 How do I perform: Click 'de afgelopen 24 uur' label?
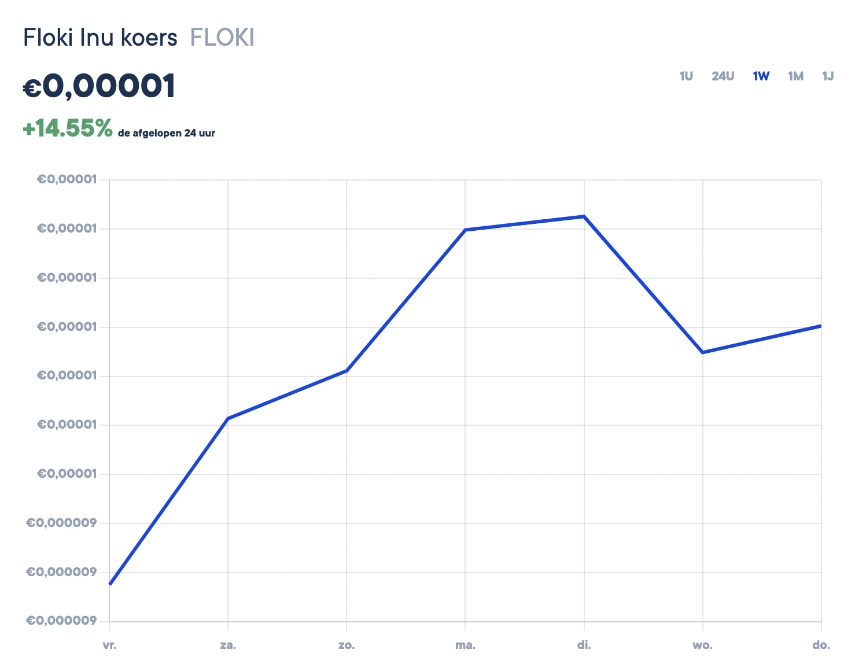(x=167, y=133)
